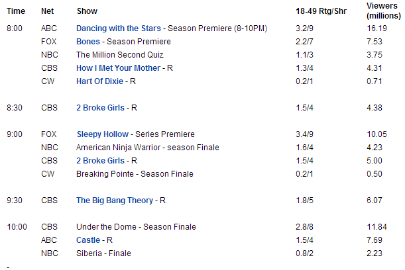Visit the Sleepy Hollow series link
Screen dimensions: 405x270
pyautogui.click(x=102, y=134)
